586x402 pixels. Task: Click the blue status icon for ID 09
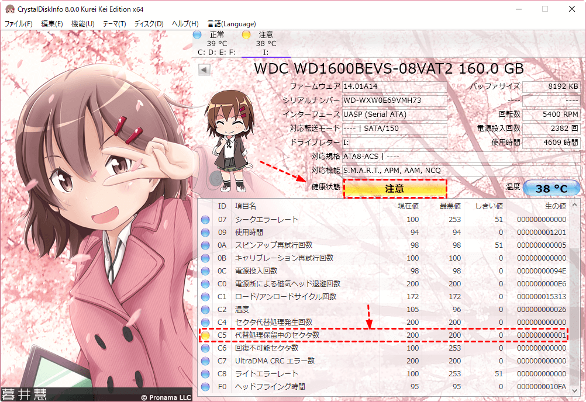205,233
